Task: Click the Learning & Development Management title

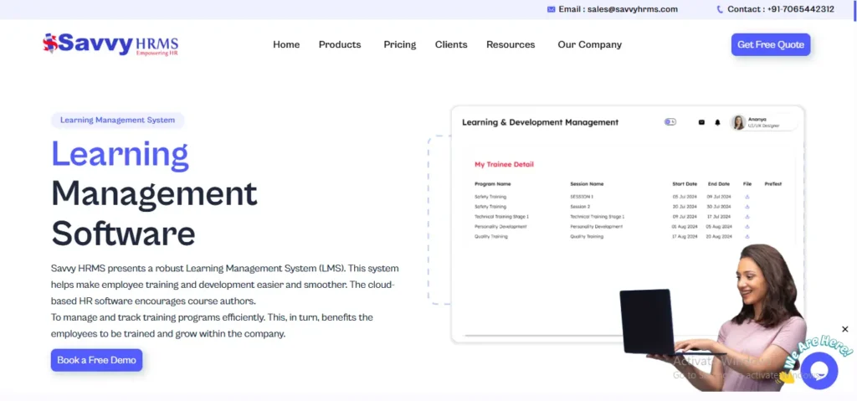Action: coord(540,122)
